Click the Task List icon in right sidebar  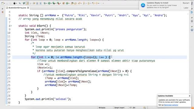point(192,21)
